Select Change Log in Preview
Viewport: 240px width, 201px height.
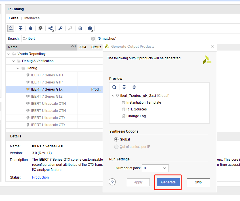136,116
